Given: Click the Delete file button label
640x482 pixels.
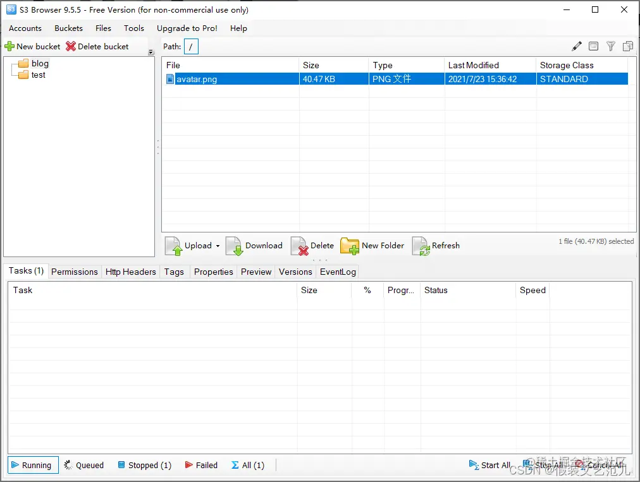Looking at the screenshot, I should 322,246.
